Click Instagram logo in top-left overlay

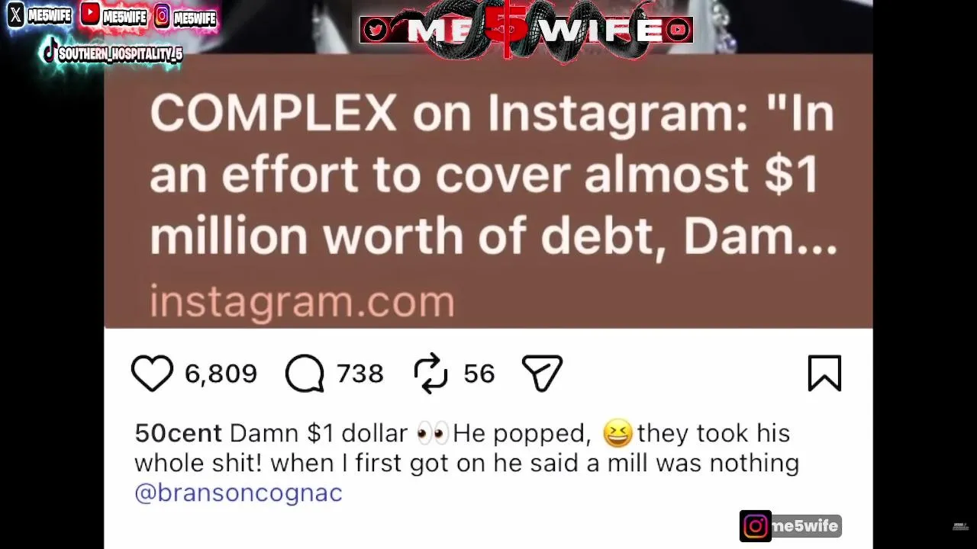pyautogui.click(x=162, y=16)
